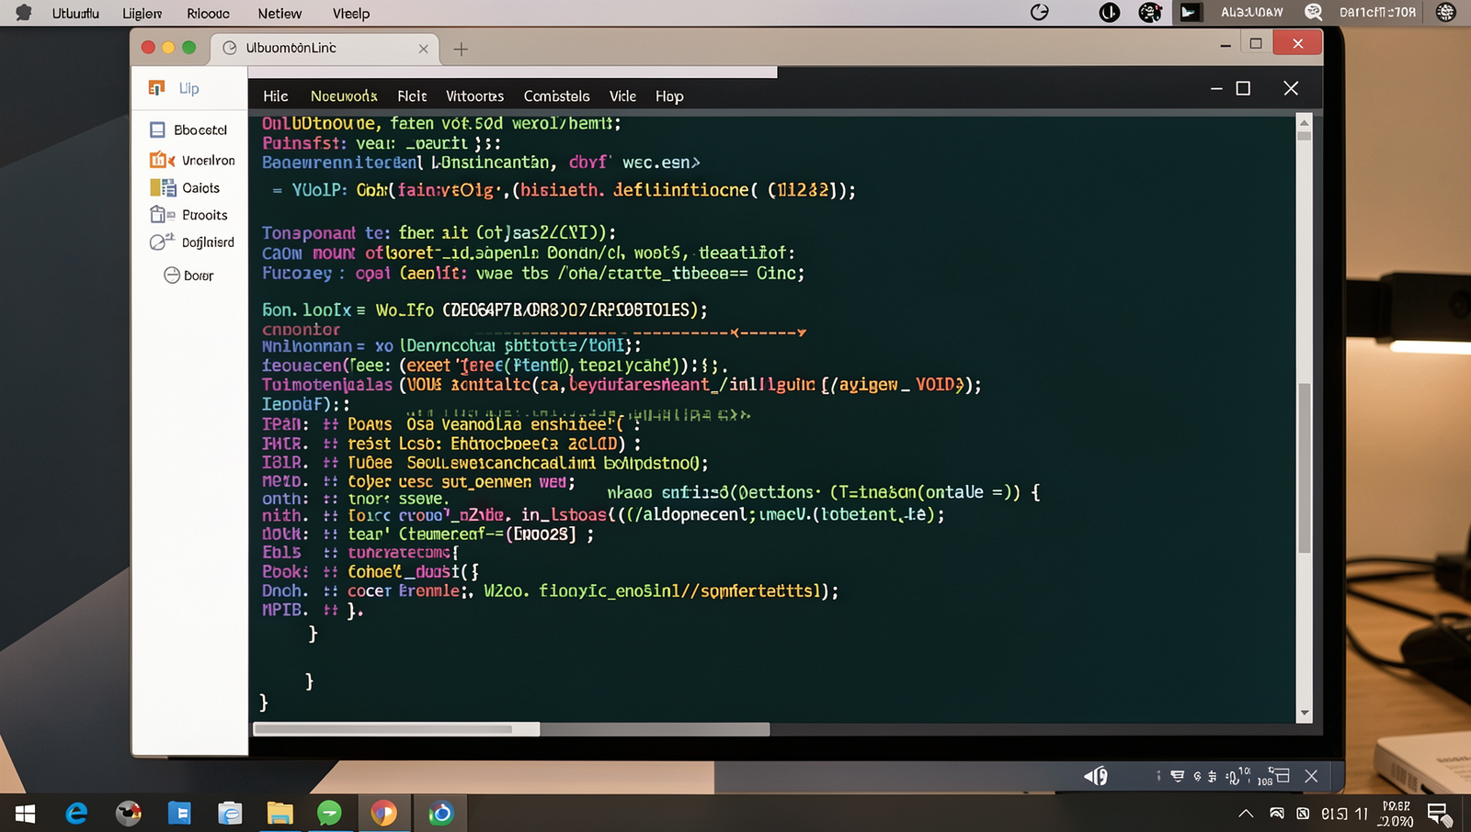The image size is (1471, 832).
Task: Click the square icon beside Bbocetol
Action: click(x=157, y=130)
